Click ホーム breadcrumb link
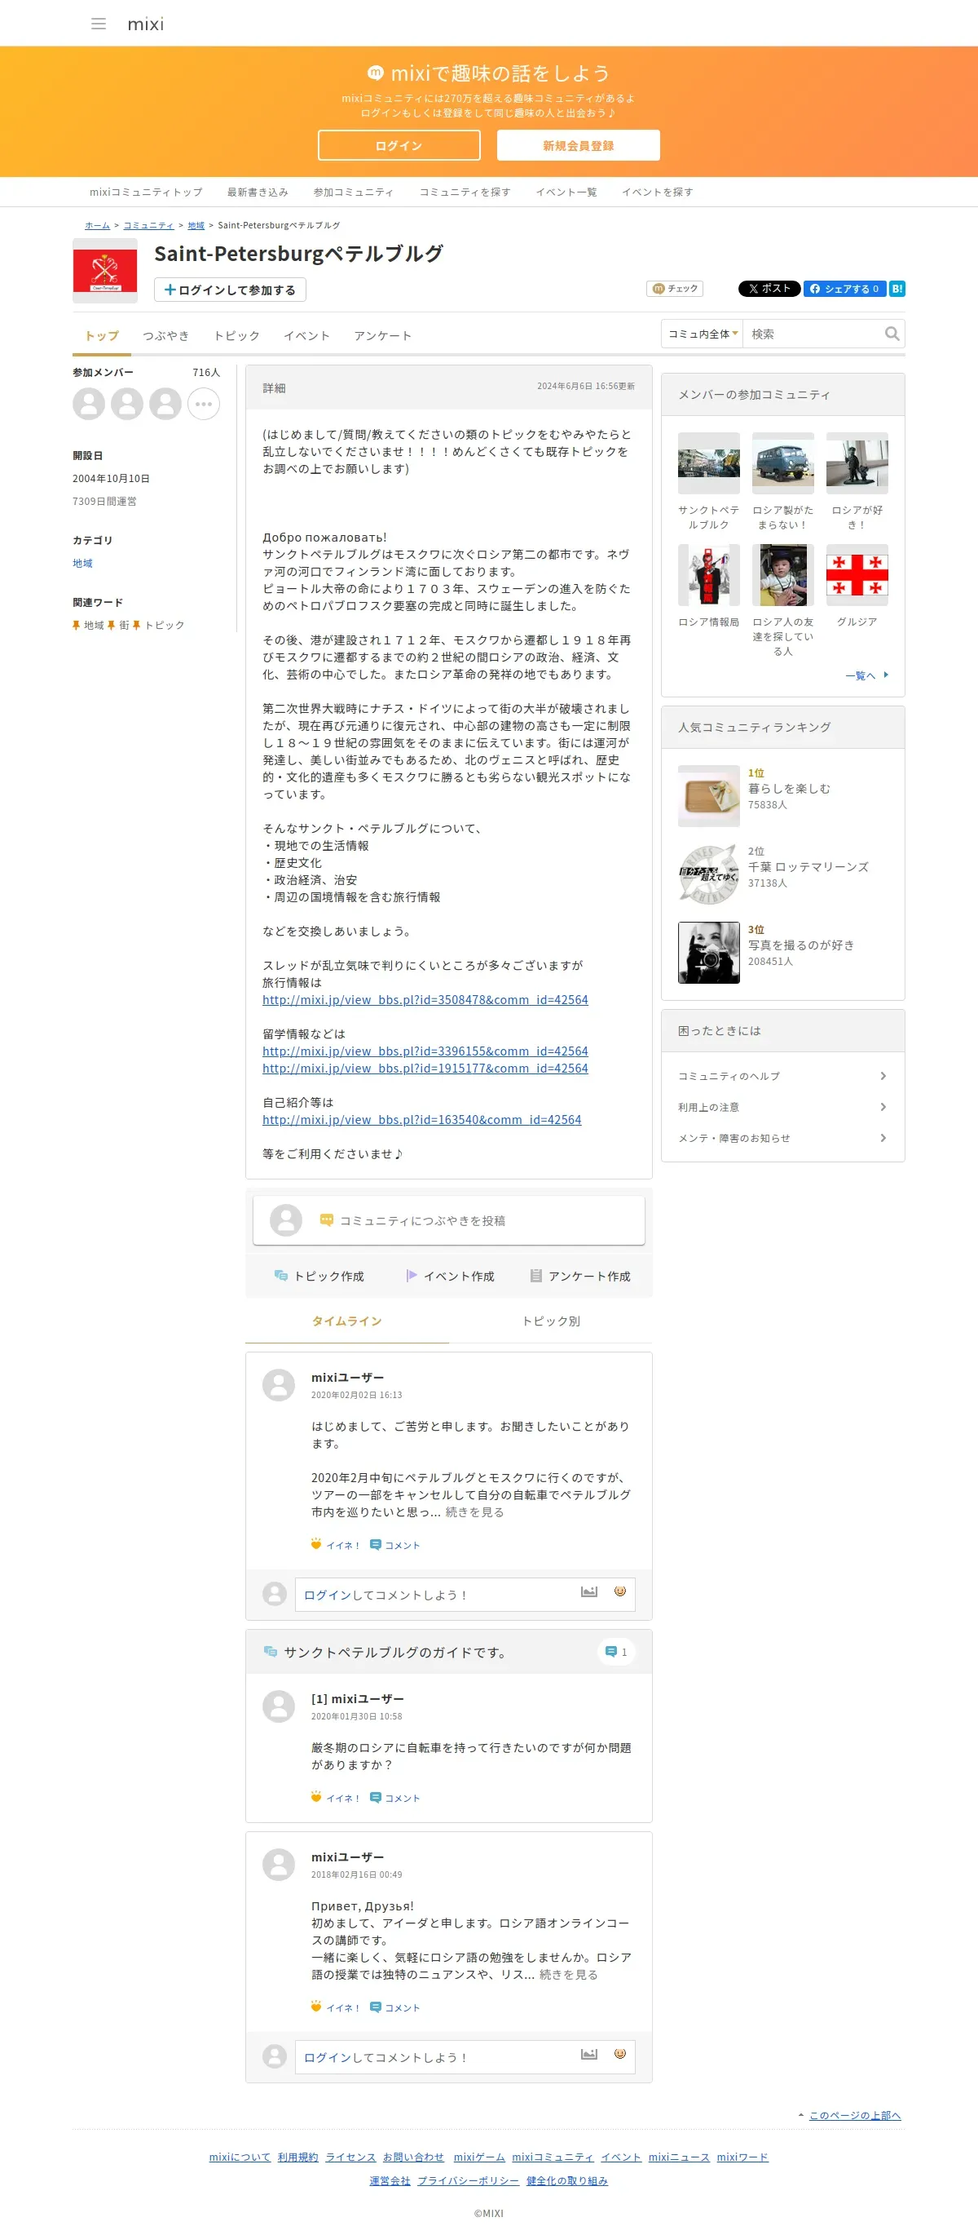The height and width of the screenshot is (2235, 978). [x=97, y=226]
